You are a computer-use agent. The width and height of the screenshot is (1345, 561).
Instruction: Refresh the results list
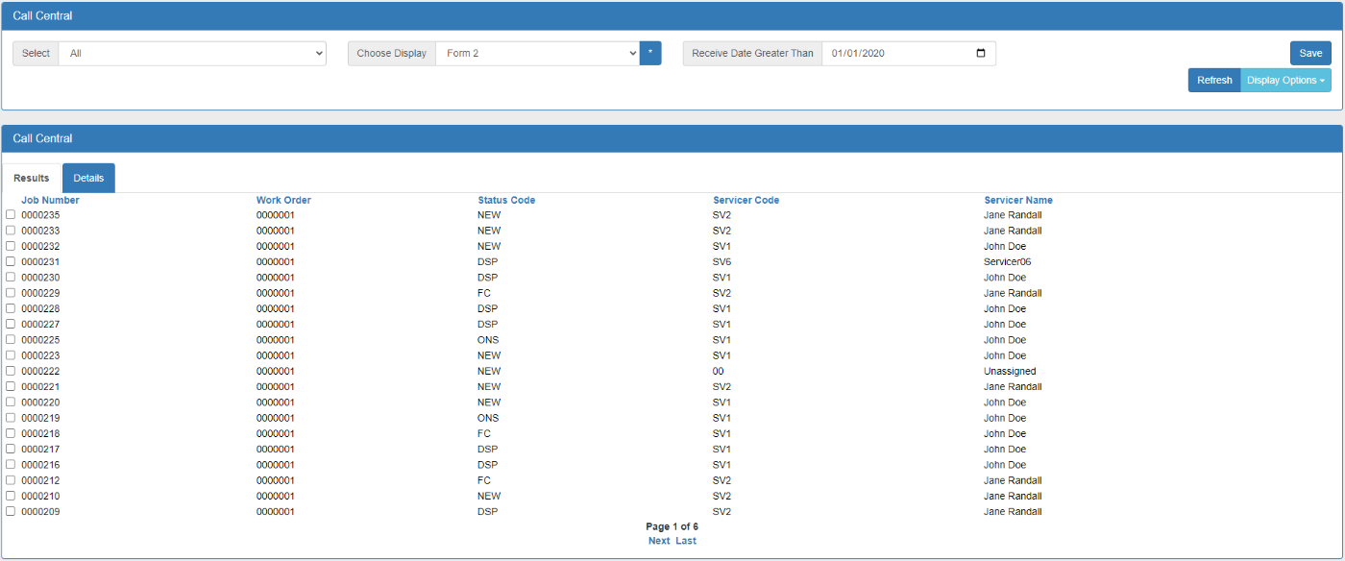(1213, 80)
